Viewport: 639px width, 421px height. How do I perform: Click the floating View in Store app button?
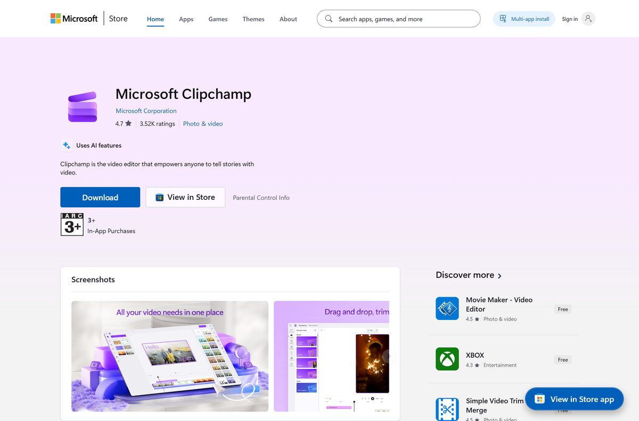coord(575,399)
